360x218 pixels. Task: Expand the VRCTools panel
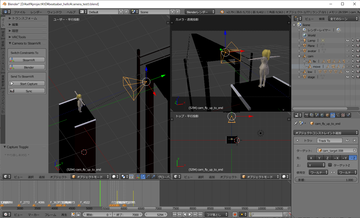pyautogui.click(x=10, y=37)
